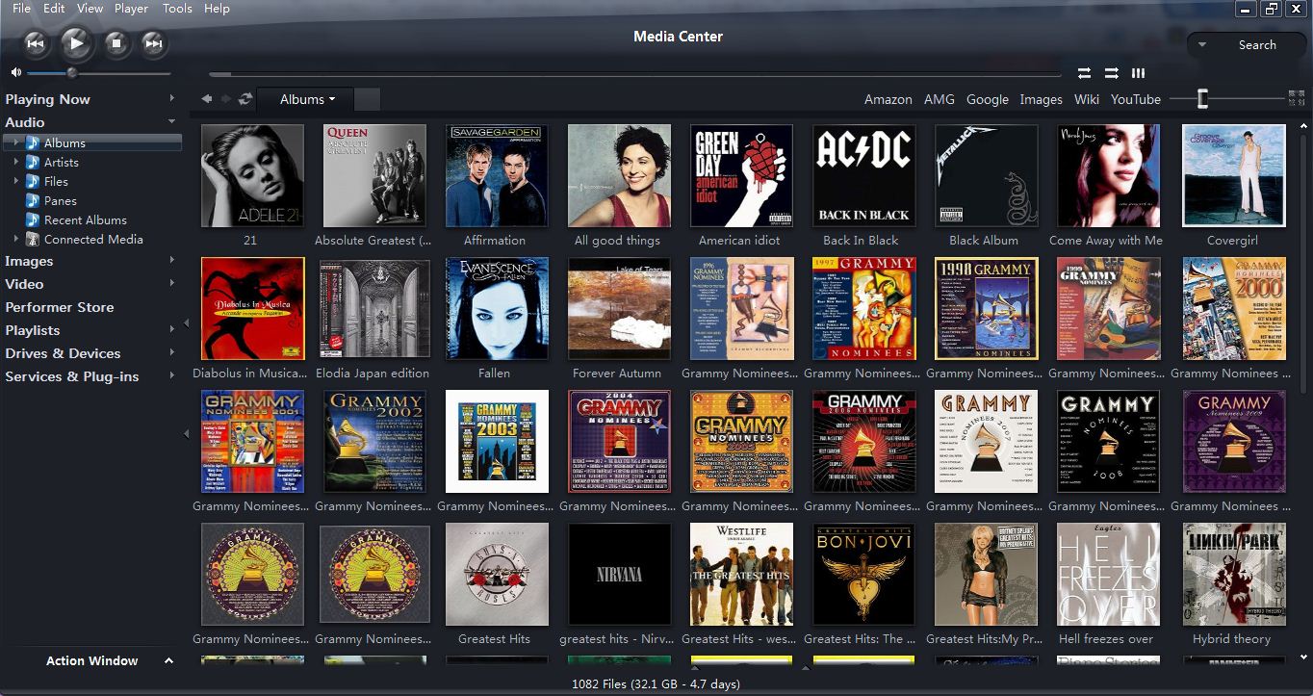Open the Edit menu
Viewport: 1313px width, 696px height.
click(x=54, y=8)
